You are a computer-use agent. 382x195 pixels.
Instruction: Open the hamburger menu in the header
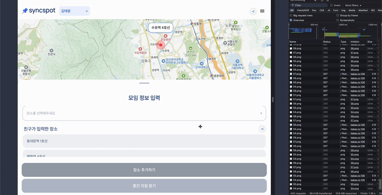pyautogui.click(x=262, y=11)
